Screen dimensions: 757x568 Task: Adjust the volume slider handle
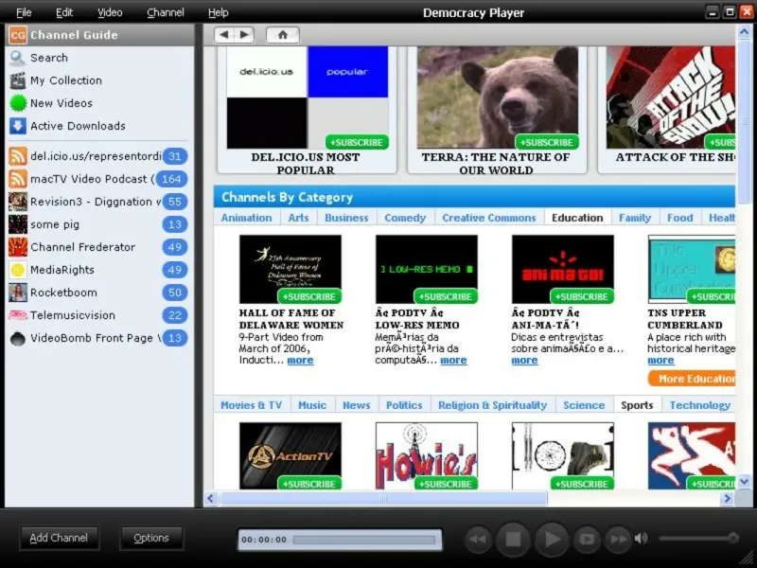tap(732, 538)
